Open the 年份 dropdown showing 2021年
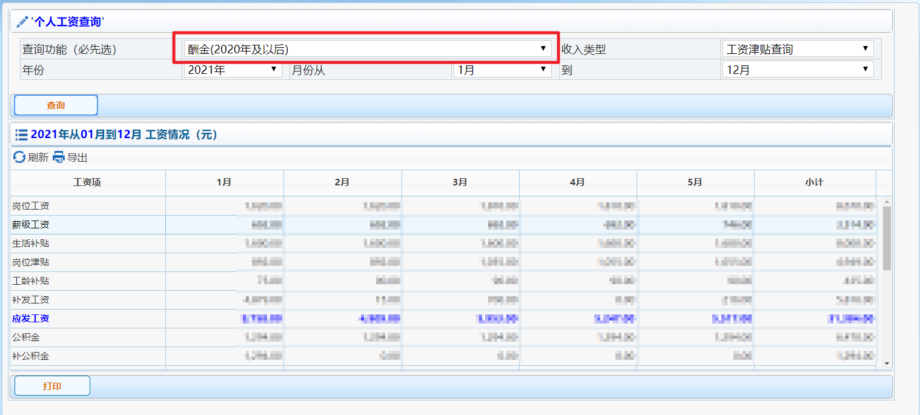The width and height of the screenshot is (920, 415). coord(233,70)
